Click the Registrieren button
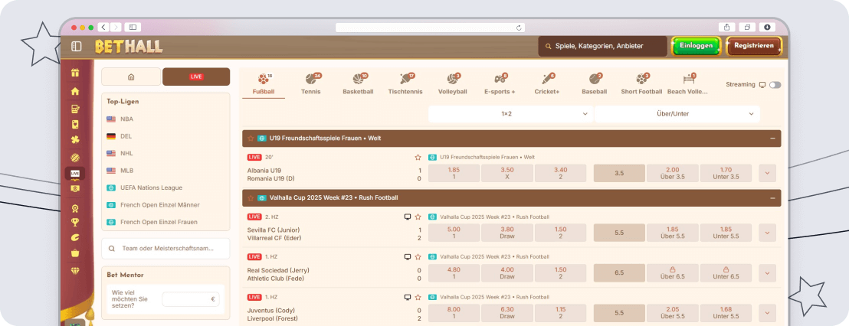 [754, 46]
